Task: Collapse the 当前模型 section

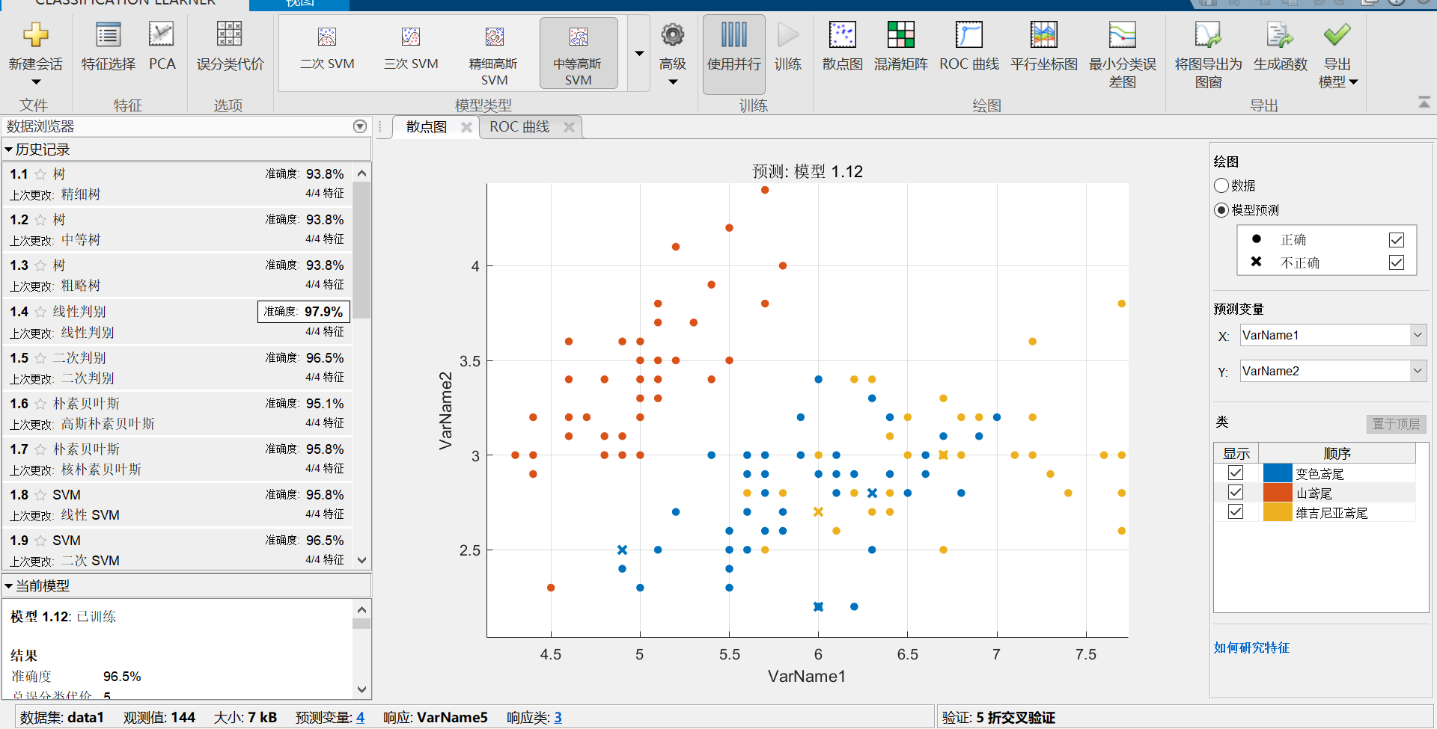Action: tap(9, 586)
